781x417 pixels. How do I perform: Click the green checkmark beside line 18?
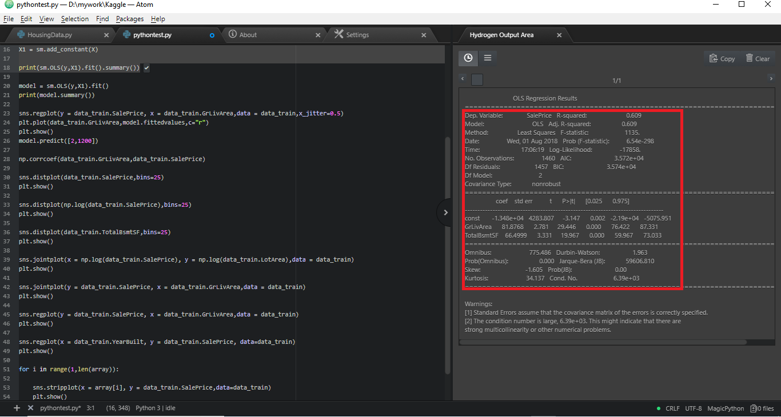pyautogui.click(x=146, y=67)
